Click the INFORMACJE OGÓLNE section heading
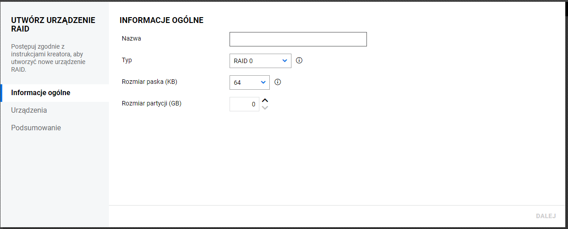Viewport: 568px width, 229px height. 161,20
